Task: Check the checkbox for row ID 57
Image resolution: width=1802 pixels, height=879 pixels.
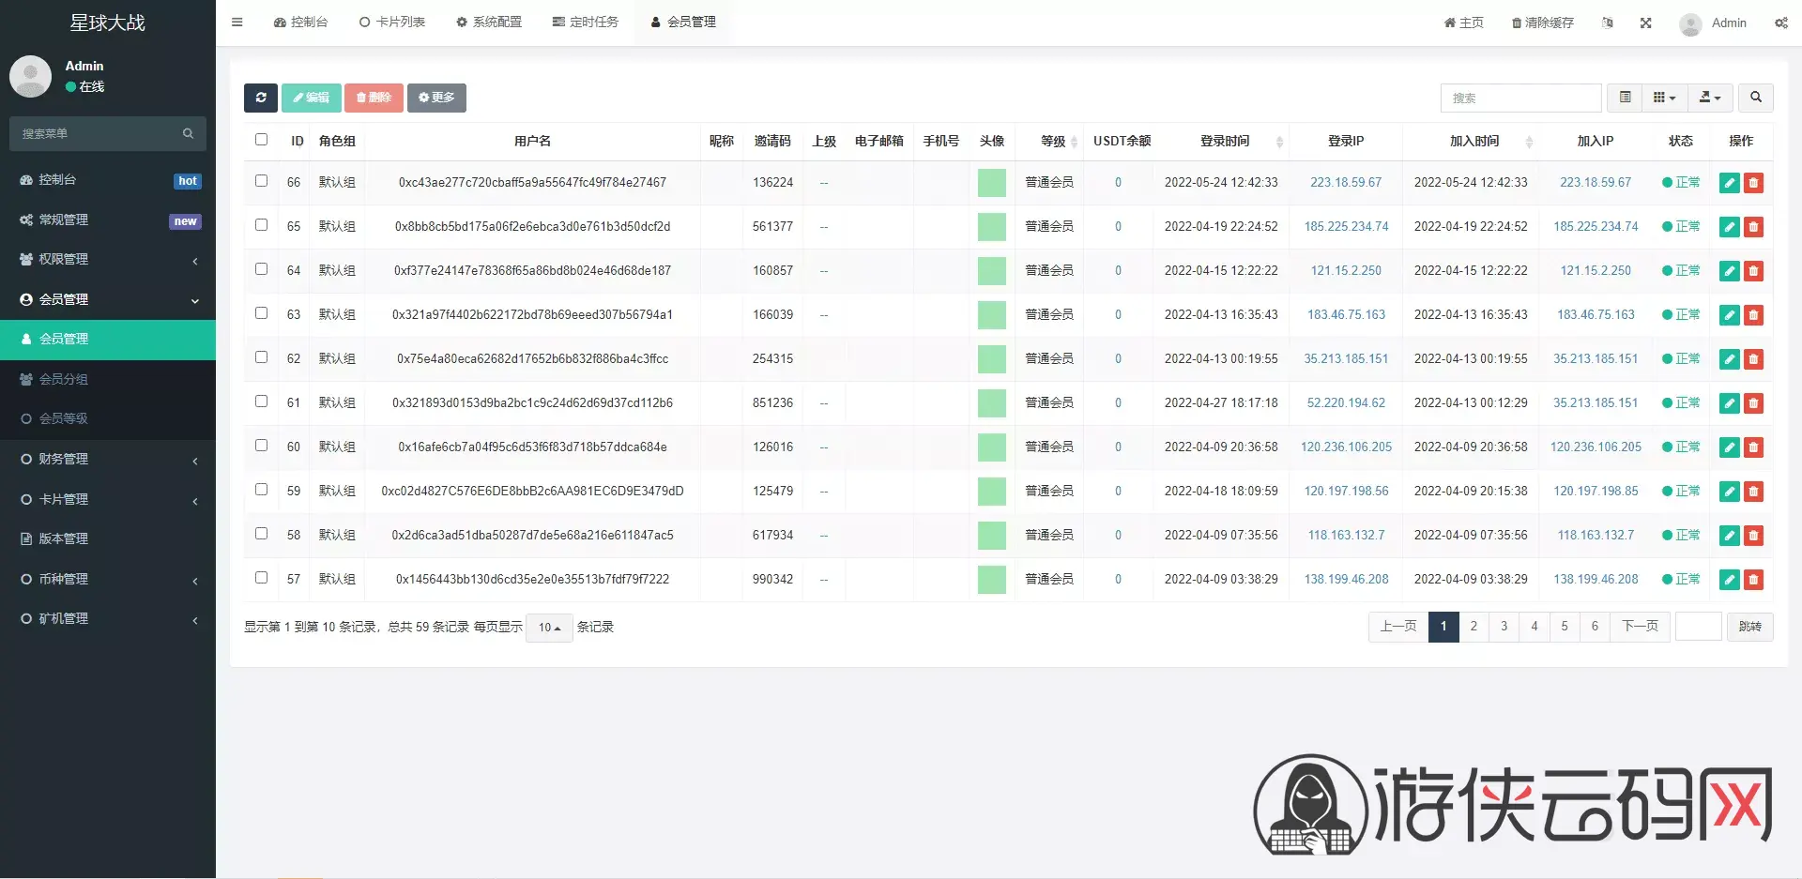Action: [x=261, y=578]
